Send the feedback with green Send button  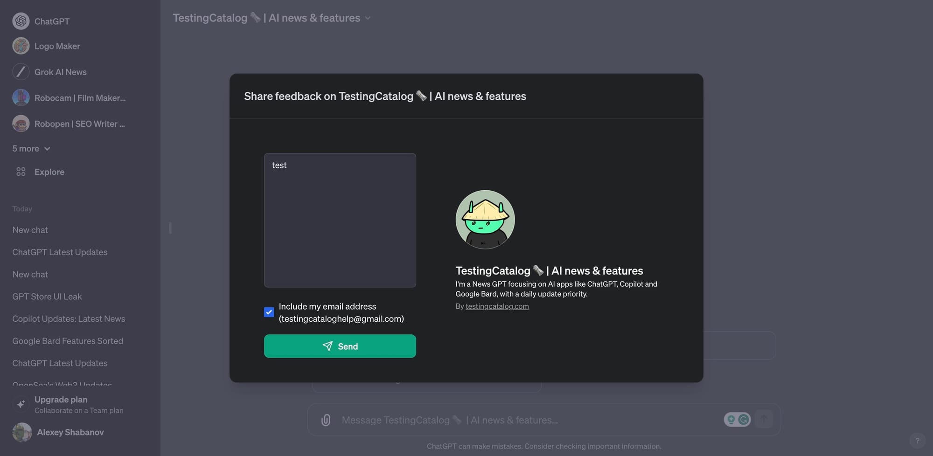click(x=340, y=346)
